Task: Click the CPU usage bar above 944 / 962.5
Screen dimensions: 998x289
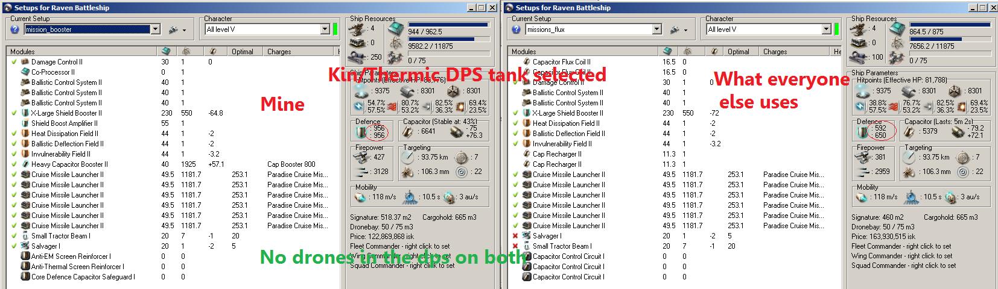Action: tap(448, 25)
